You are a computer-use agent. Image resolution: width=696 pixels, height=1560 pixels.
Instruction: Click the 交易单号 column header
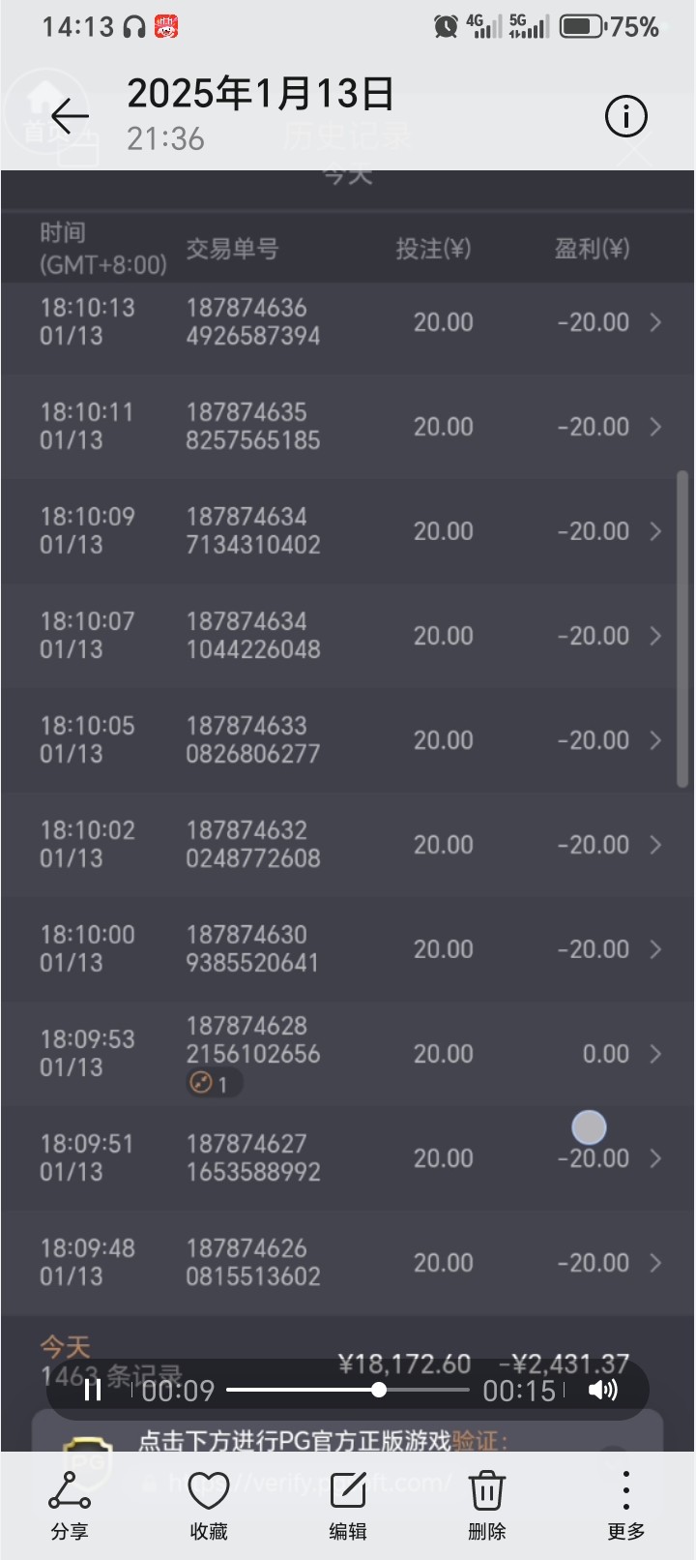pyautogui.click(x=232, y=249)
